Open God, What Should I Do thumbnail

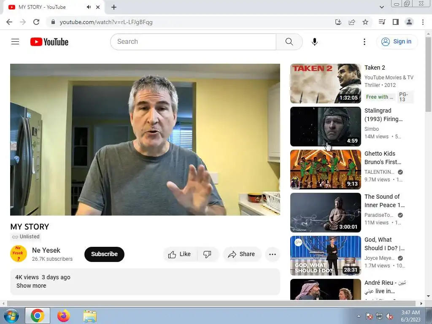tap(325, 255)
